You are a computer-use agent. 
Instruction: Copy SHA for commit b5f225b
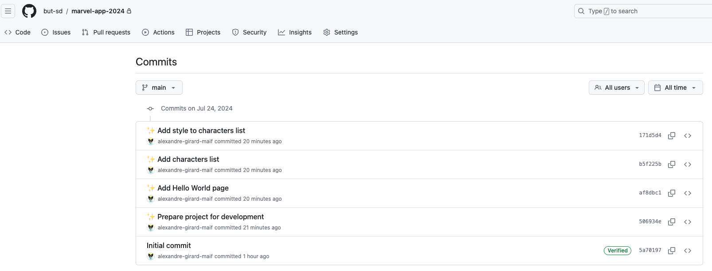point(672,164)
